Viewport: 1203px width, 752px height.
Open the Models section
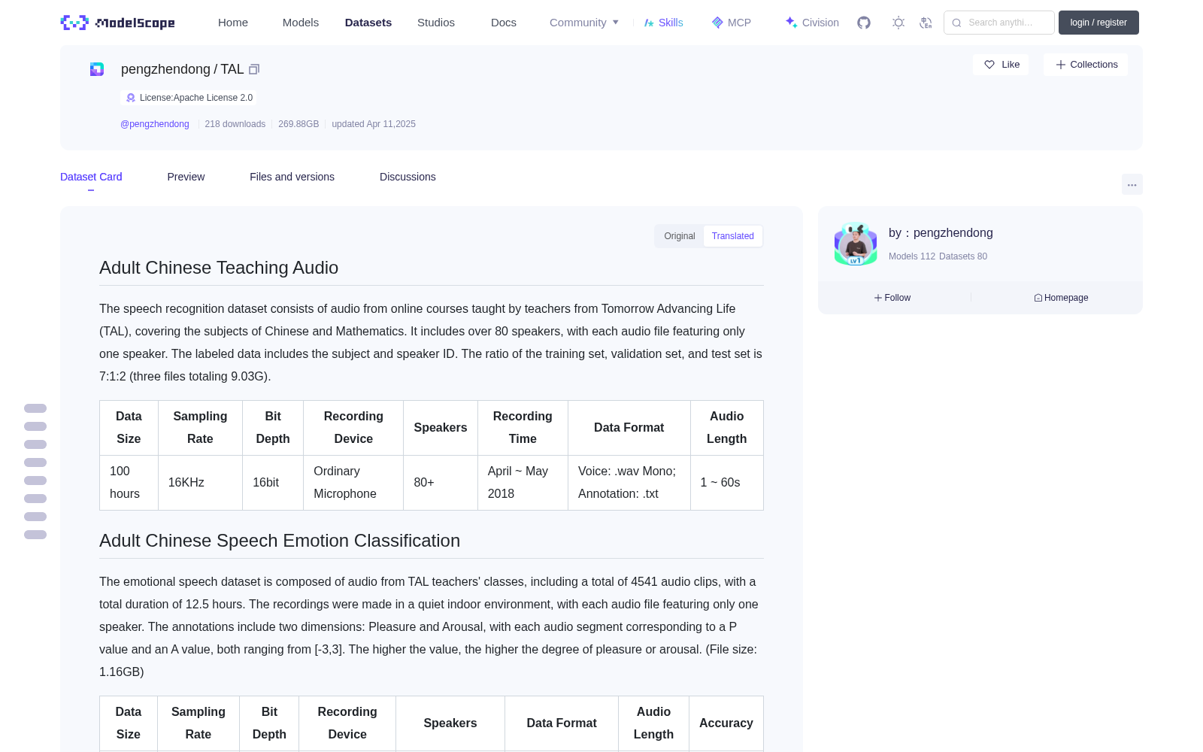pyautogui.click(x=301, y=23)
